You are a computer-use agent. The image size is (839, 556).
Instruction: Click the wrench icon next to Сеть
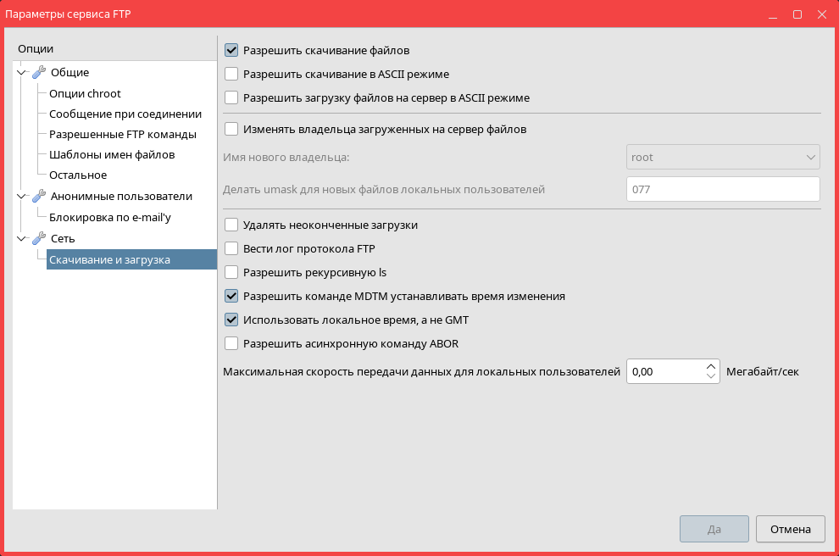38,239
